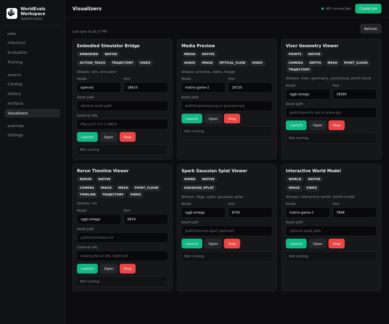Image resolution: width=389 pixels, height=324 pixels.
Task: Focus the points.npz or scene.ply path field
Action: [331, 113]
